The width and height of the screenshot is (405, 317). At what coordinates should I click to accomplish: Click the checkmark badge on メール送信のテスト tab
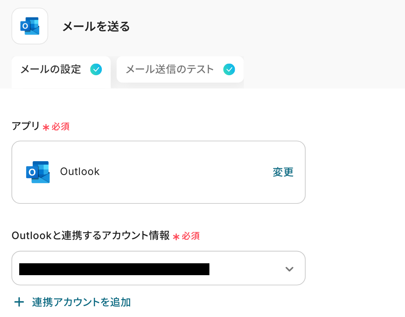(229, 69)
